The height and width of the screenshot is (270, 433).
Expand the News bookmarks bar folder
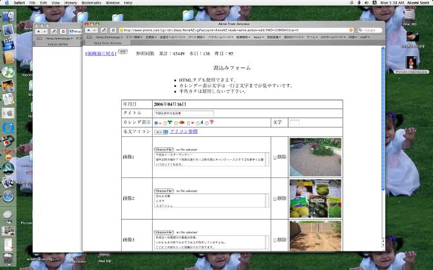point(258,37)
